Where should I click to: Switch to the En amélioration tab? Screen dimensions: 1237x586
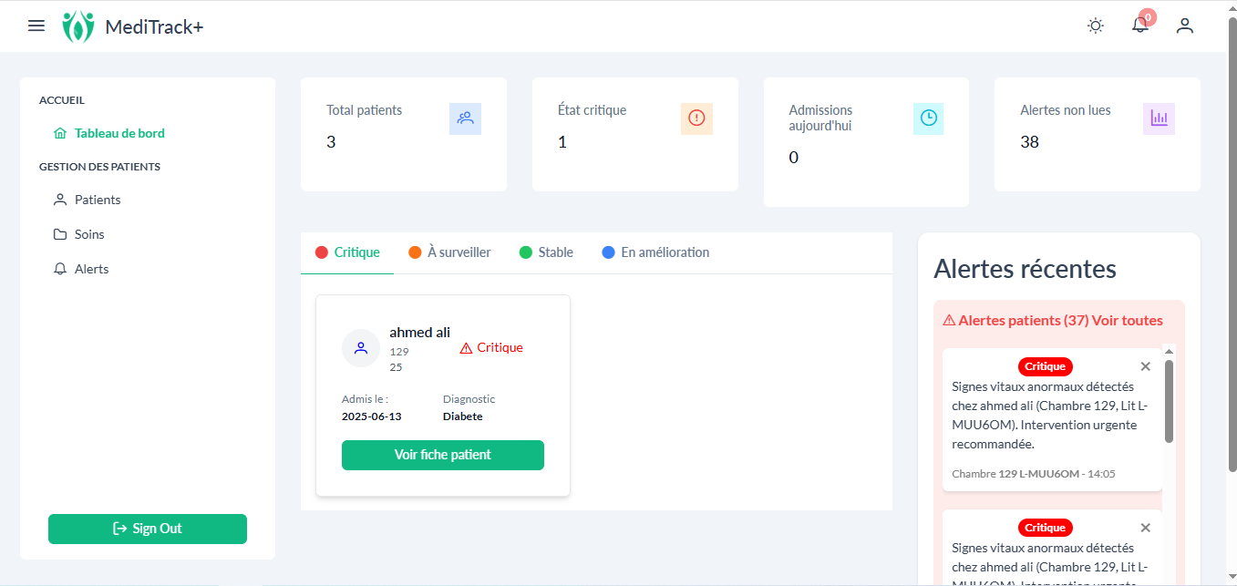point(655,252)
